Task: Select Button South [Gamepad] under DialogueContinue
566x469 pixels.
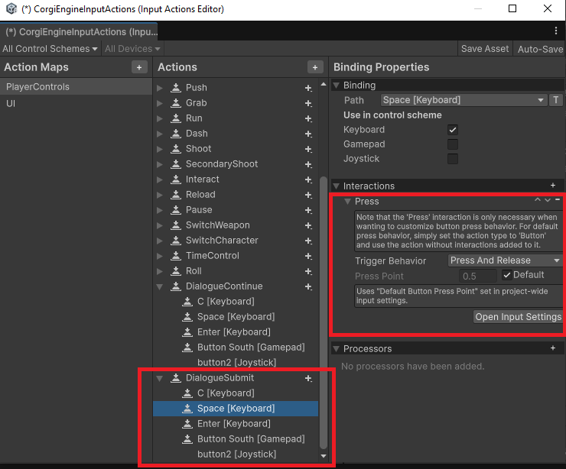Action: click(x=236, y=347)
